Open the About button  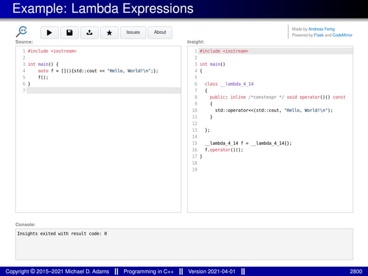[160, 32]
